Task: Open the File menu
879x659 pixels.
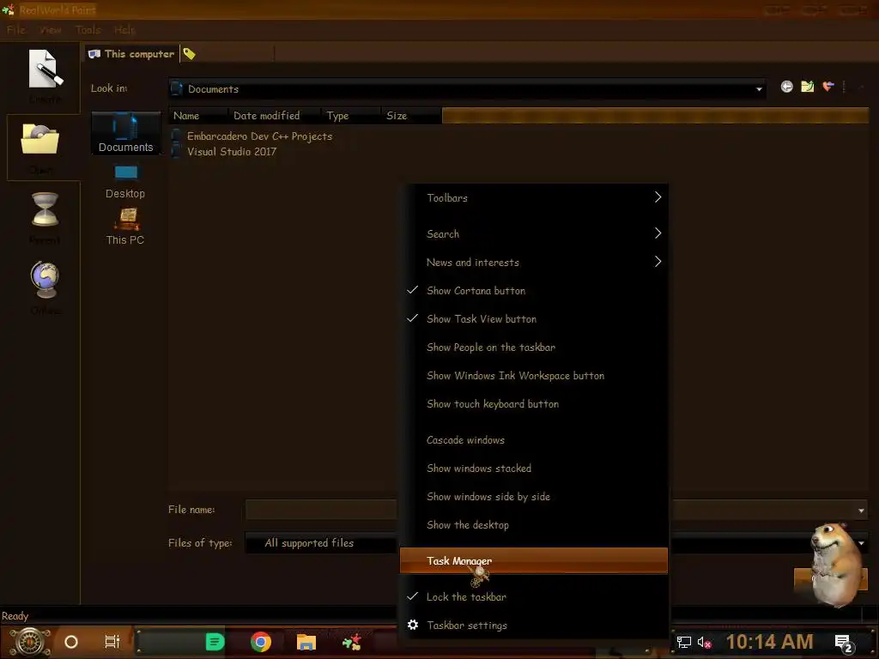Action: (16, 30)
